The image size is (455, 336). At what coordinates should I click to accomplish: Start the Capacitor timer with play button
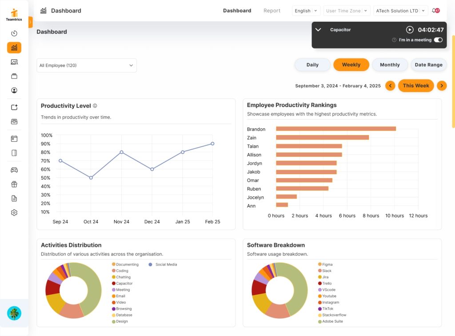point(410,30)
